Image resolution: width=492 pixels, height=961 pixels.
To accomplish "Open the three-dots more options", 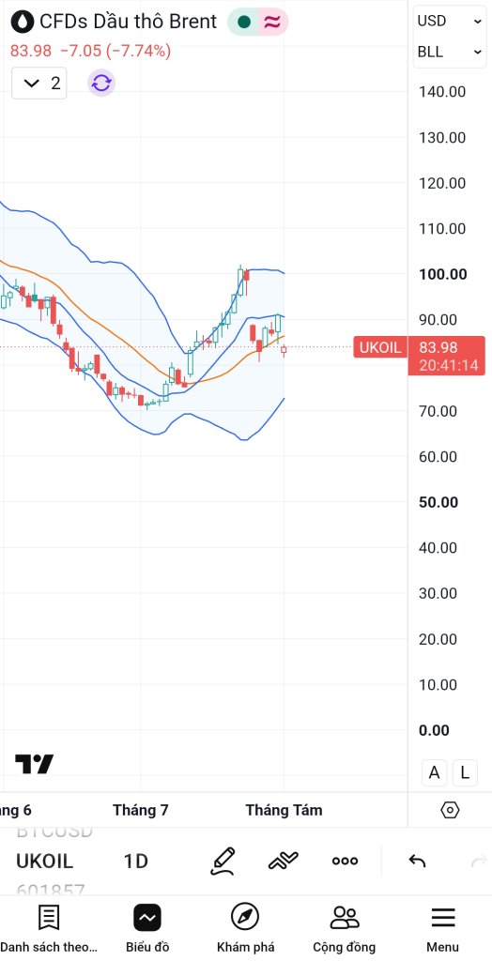I will point(345,861).
